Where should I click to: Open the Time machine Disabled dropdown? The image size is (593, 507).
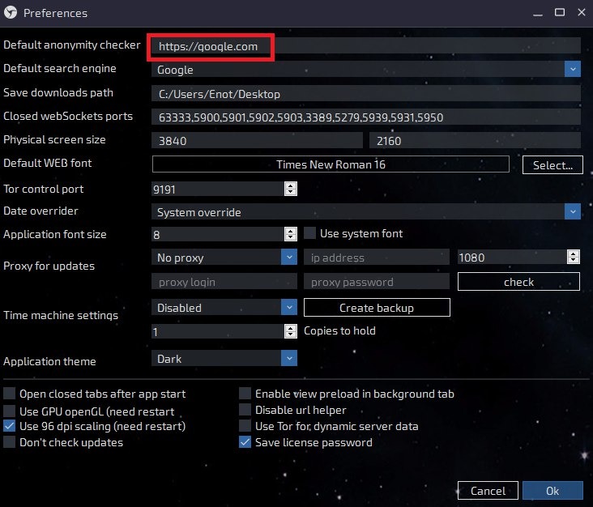click(x=224, y=308)
